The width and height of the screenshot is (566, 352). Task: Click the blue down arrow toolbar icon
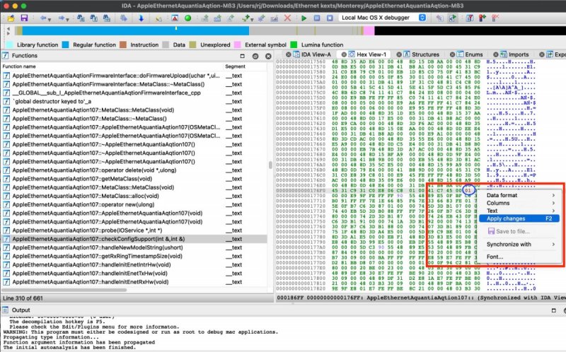pyautogui.click(x=141, y=18)
